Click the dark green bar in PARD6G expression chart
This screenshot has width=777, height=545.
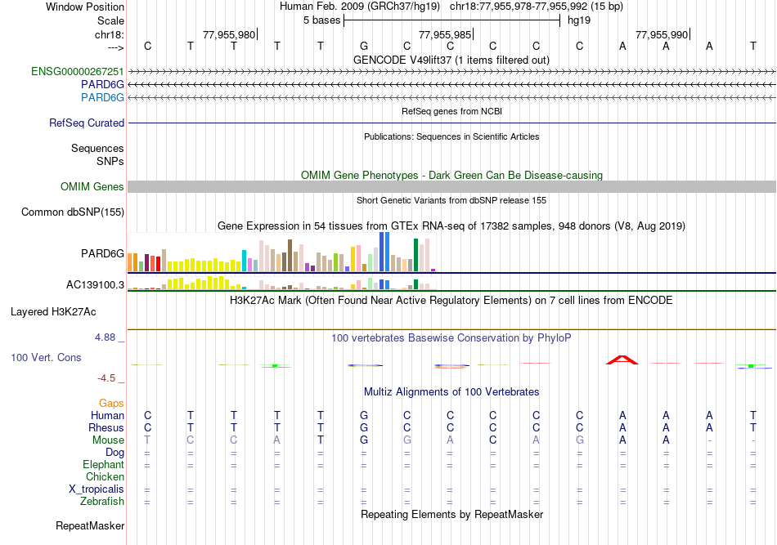pyautogui.click(x=415, y=255)
